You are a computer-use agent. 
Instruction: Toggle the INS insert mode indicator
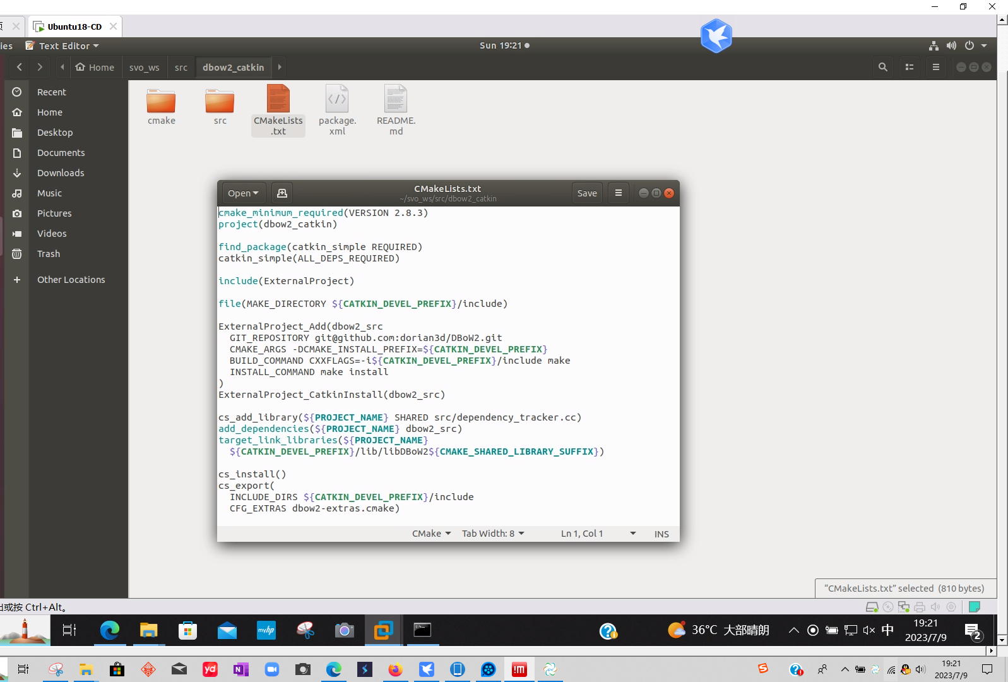point(661,534)
